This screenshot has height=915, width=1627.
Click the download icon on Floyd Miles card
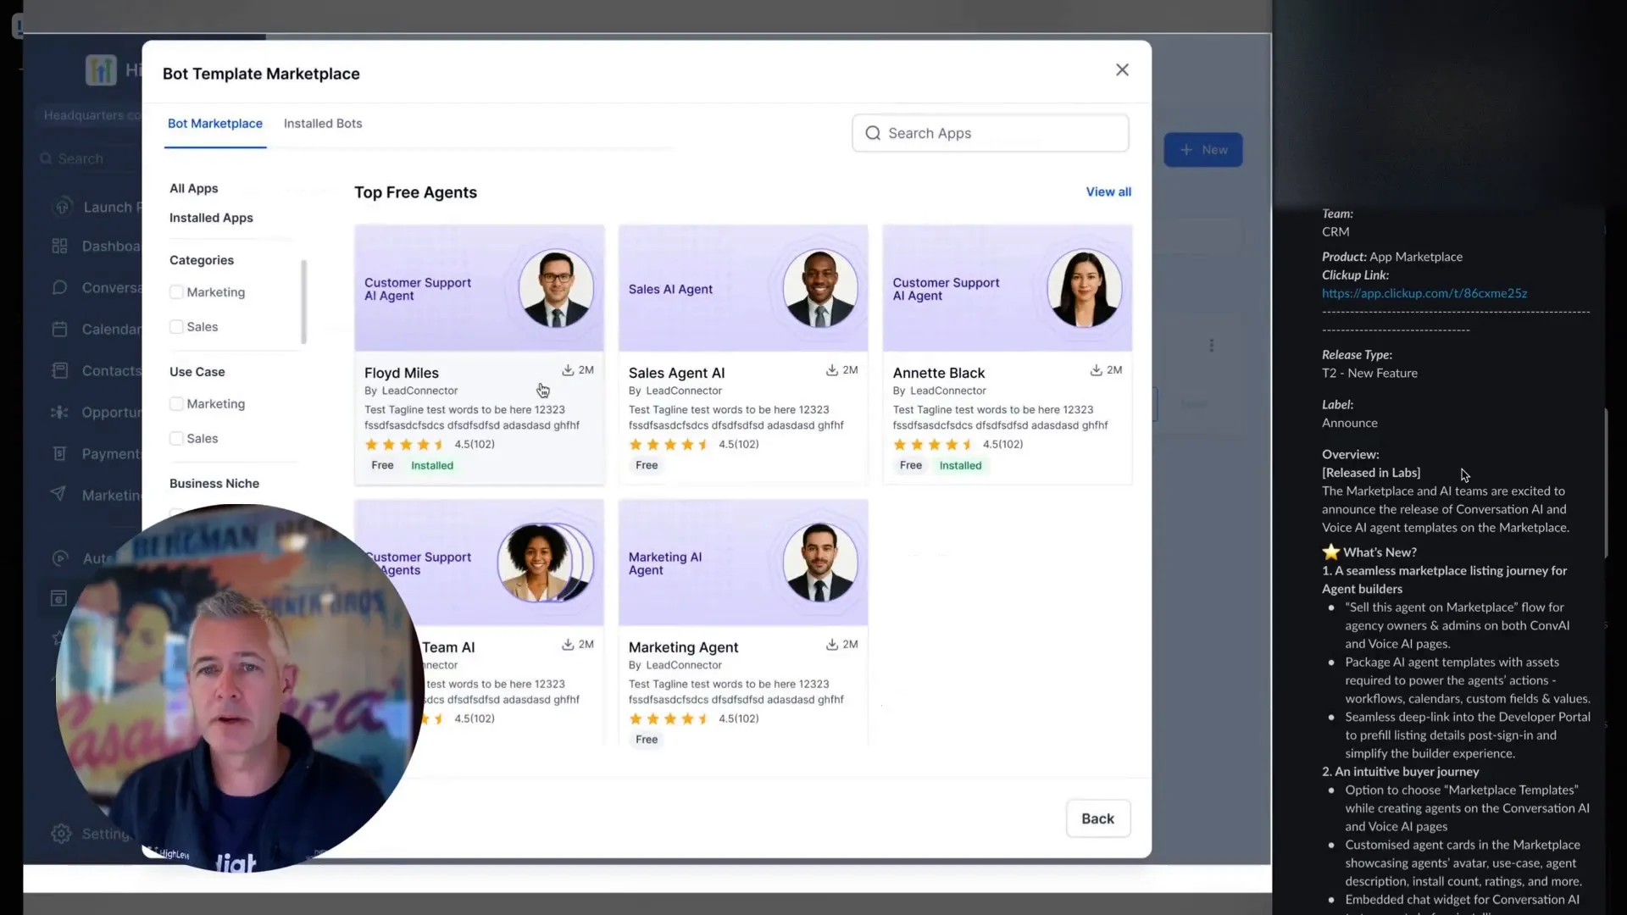pyautogui.click(x=568, y=370)
